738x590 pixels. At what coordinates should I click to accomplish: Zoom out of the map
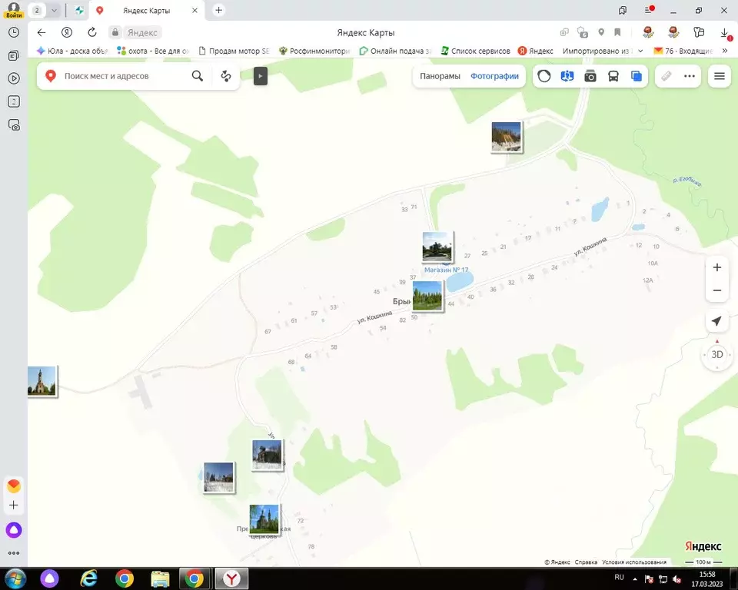[x=716, y=290]
